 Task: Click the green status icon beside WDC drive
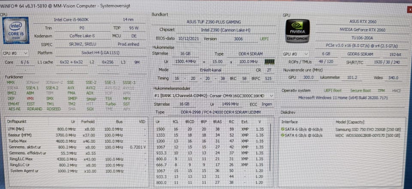click(x=283, y=135)
